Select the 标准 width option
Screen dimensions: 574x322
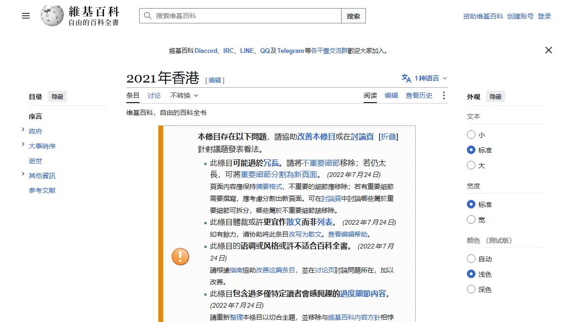(x=471, y=204)
